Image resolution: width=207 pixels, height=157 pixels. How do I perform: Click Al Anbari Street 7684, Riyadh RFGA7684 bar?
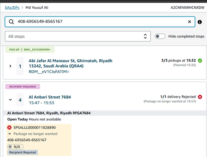(x=105, y=113)
